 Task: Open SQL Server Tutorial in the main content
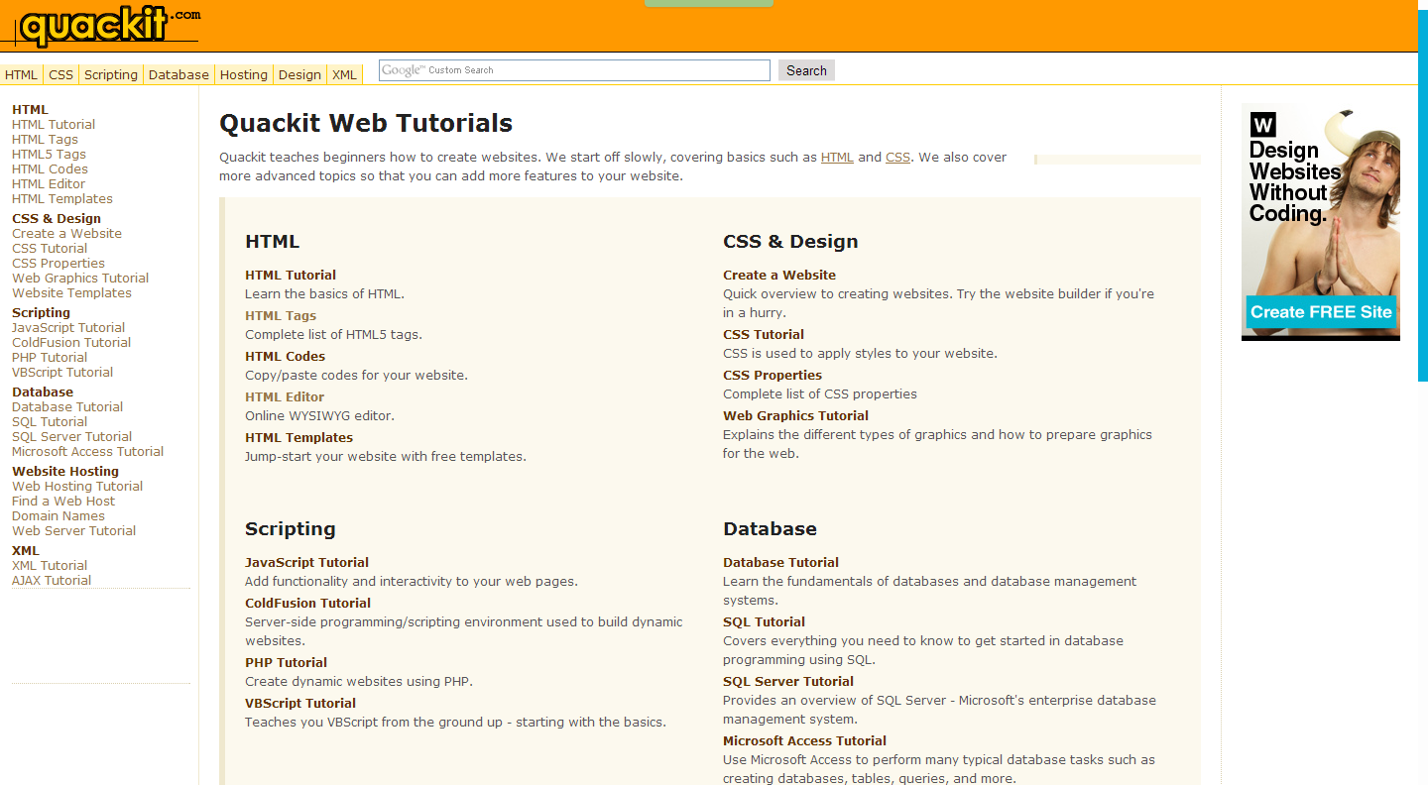pos(788,682)
